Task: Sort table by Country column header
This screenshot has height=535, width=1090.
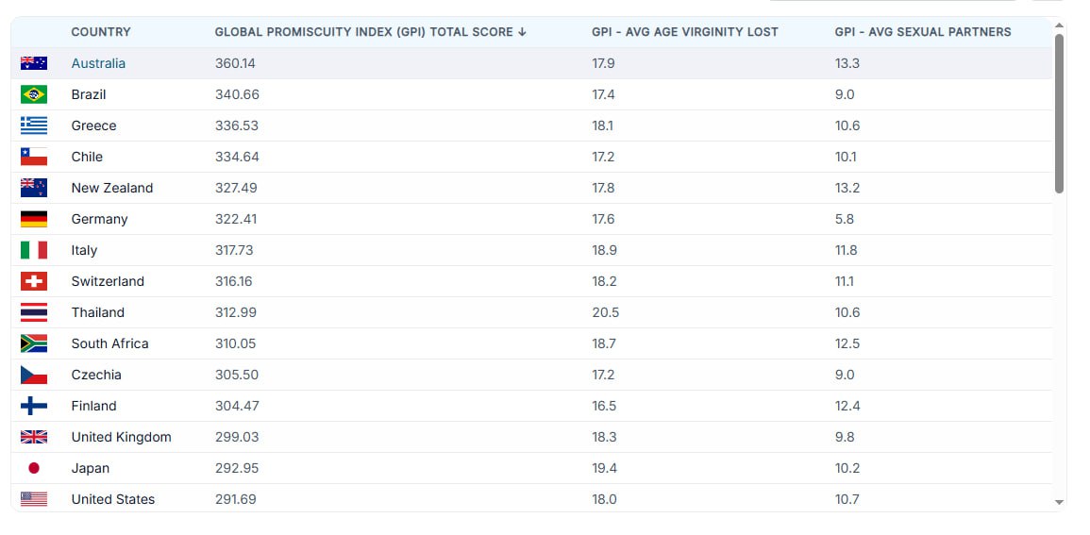Action: pos(101,32)
